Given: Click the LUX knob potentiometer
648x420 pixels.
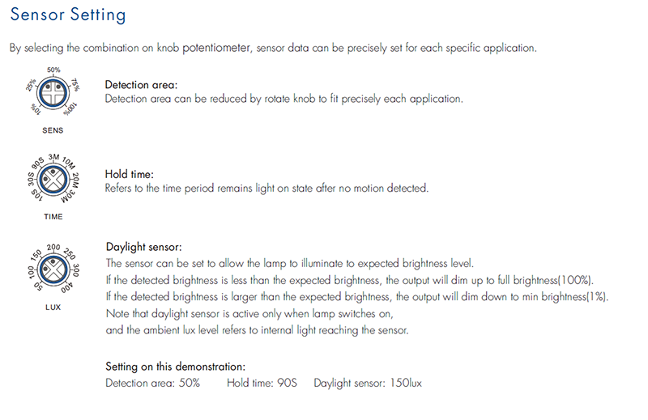Looking at the screenshot, I should pyautogui.click(x=53, y=269).
